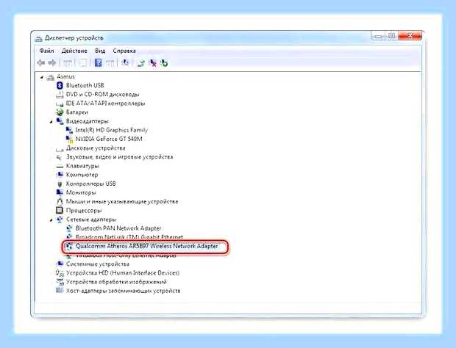The width and height of the screenshot is (456, 348).
Task: Click the Диспетчер устройств title bar icon
Action: click(x=39, y=38)
